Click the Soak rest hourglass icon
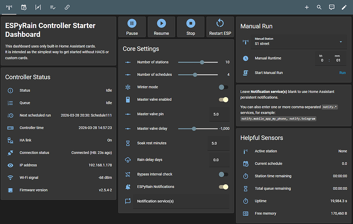This screenshot has width=353, height=224. [x=128, y=143]
